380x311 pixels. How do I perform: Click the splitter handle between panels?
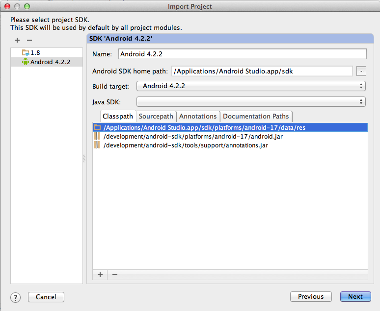tap(84, 158)
